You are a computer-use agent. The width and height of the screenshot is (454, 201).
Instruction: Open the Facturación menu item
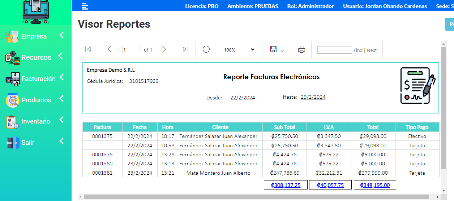(38, 79)
